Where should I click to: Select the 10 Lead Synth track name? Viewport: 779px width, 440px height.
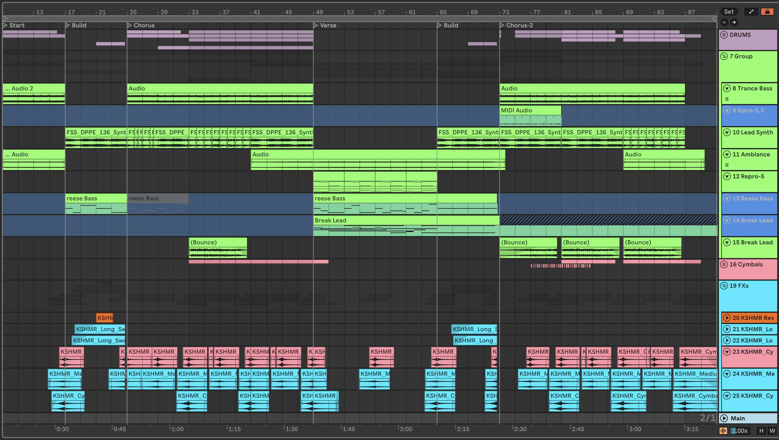(x=753, y=132)
